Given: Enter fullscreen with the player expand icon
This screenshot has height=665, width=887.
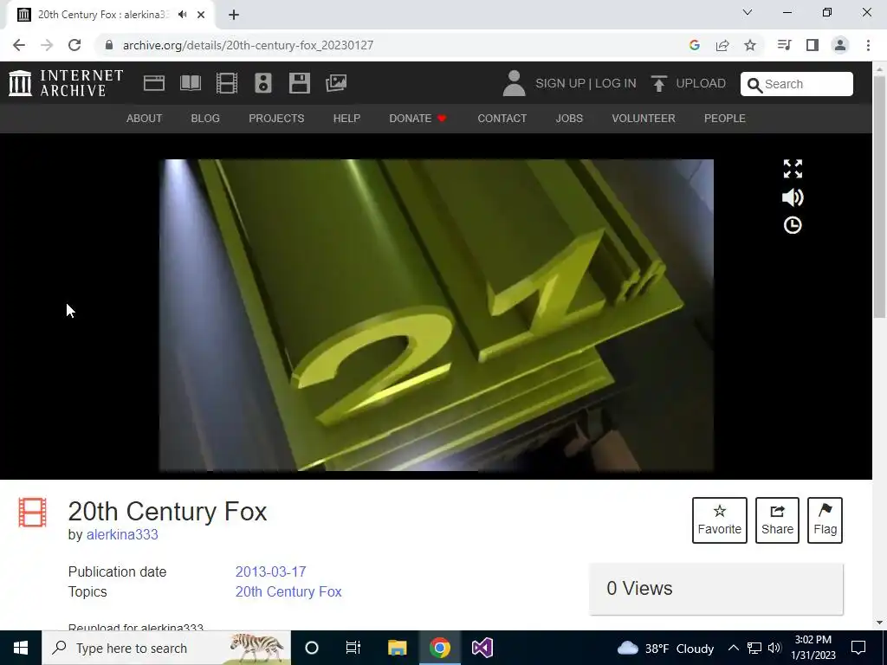Looking at the screenshot, I should [793, 169].
